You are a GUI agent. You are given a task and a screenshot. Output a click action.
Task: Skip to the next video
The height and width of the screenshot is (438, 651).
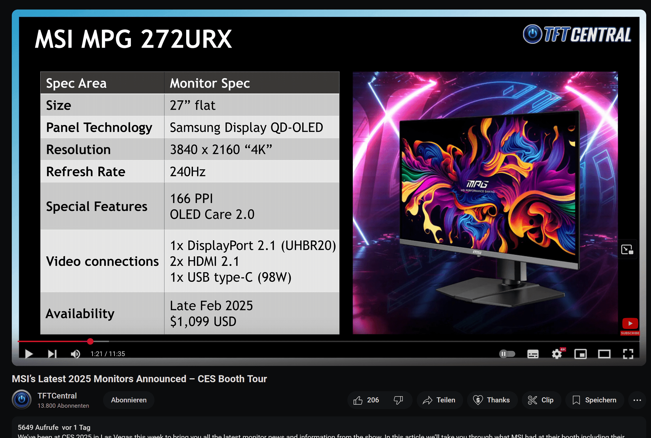click(52, 354)
